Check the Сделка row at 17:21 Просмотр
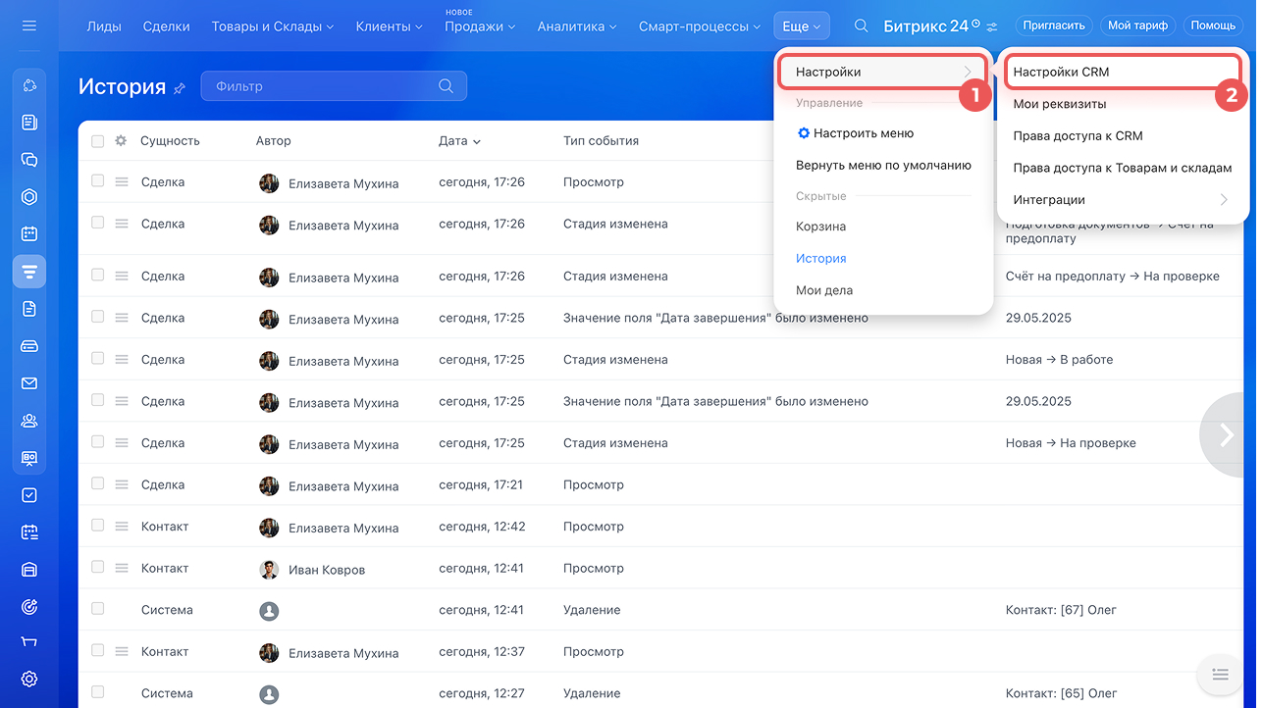 click(97, 483)
